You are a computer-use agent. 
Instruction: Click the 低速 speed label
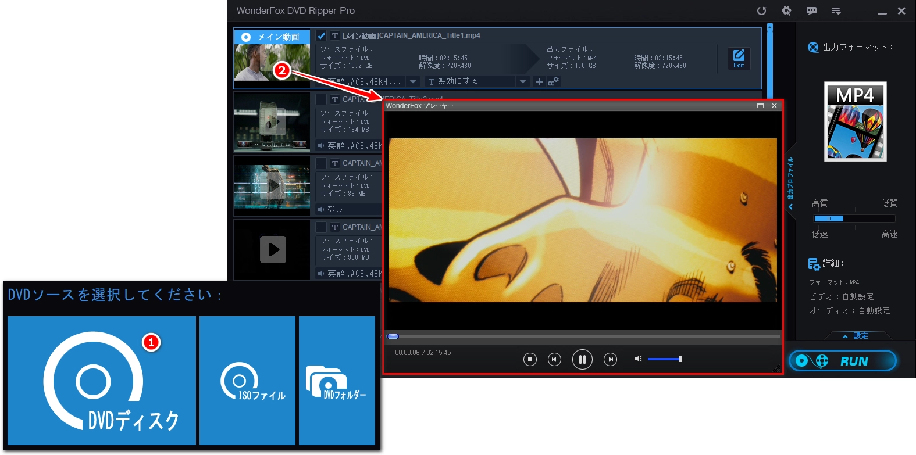[819, 234]
